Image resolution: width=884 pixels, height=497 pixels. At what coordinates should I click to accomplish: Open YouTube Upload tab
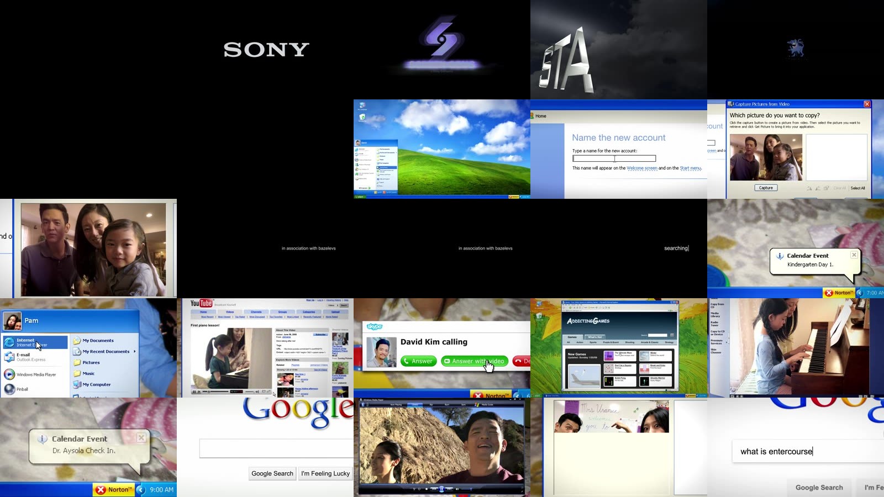coord(335,312)
